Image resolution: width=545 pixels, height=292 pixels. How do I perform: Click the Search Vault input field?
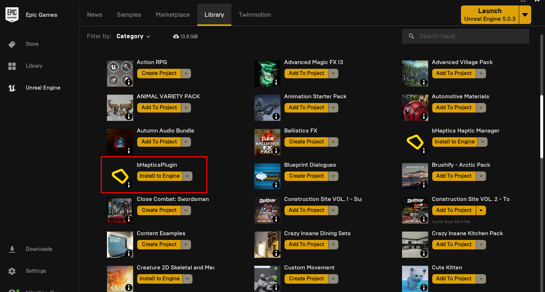466,36
